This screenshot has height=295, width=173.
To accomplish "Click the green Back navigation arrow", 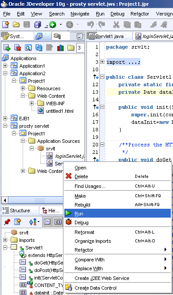I will 52,25.
